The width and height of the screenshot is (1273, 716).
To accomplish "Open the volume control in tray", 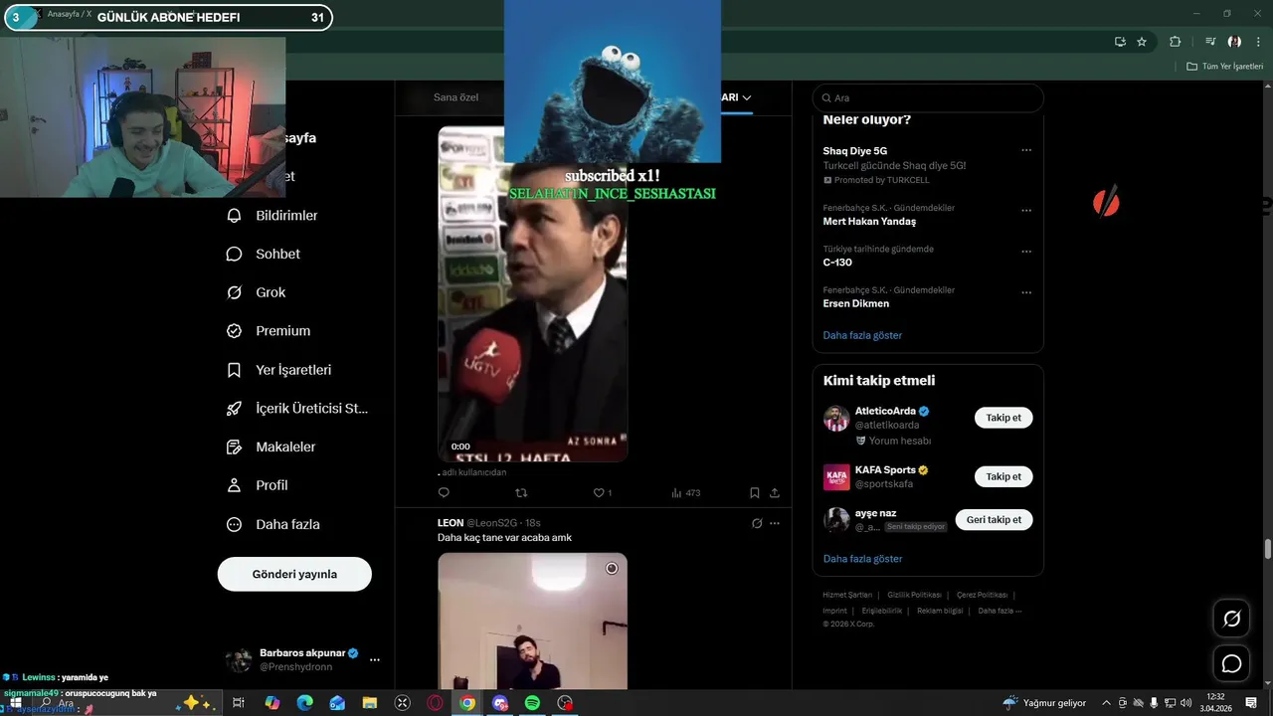I will [1185, 703].
